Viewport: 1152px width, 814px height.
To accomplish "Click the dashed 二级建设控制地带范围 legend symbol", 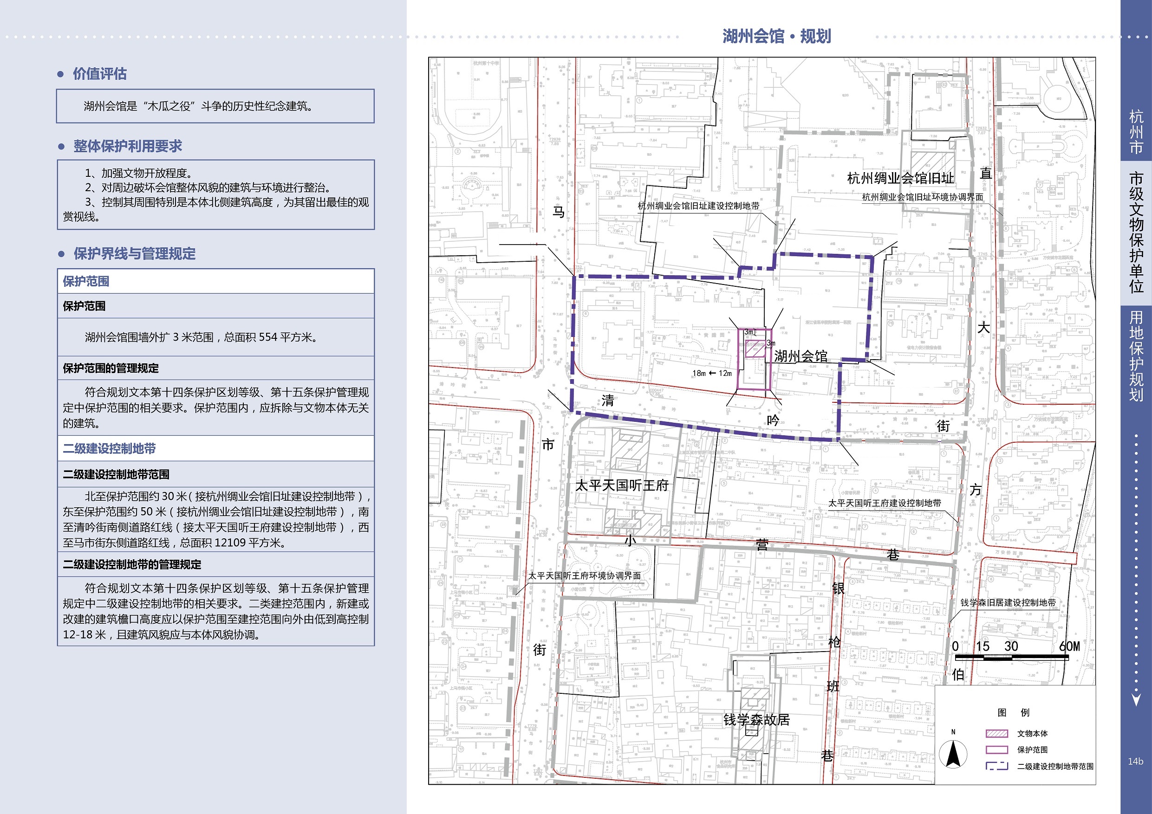I will coord(996,766).
